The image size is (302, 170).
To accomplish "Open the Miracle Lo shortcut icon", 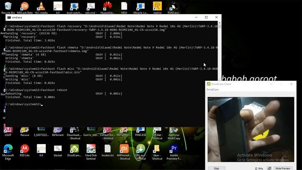I will (141, 8).
